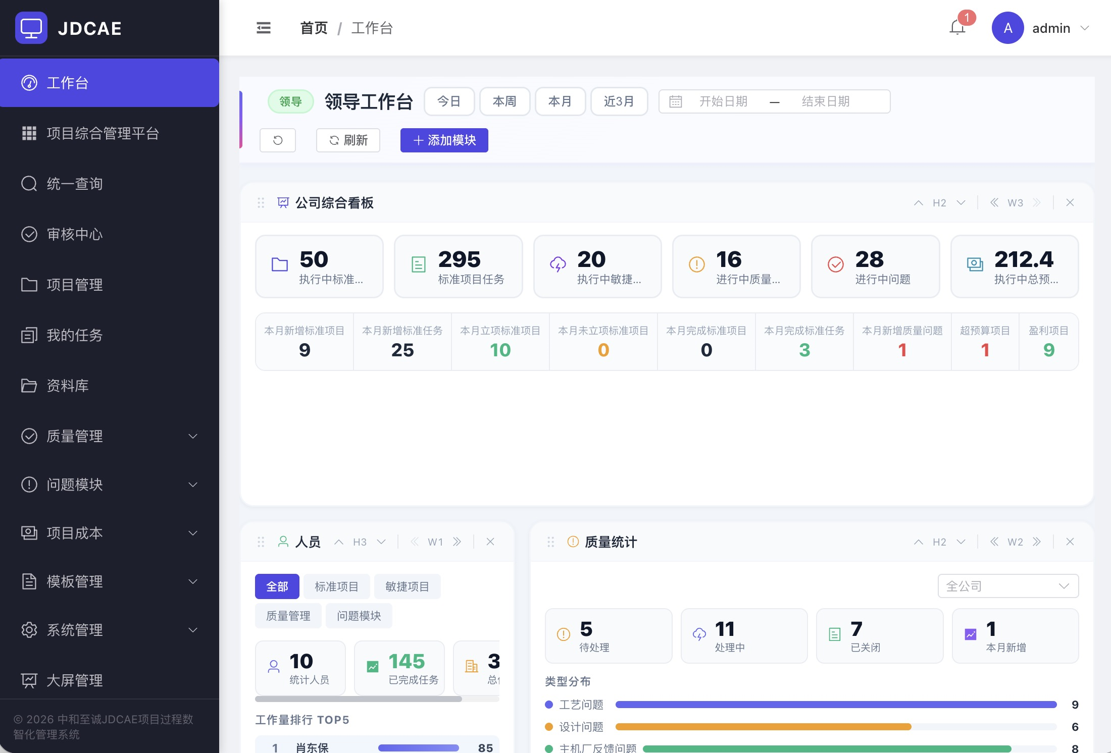Open 工作台 in the sidebar

(110, 83)
